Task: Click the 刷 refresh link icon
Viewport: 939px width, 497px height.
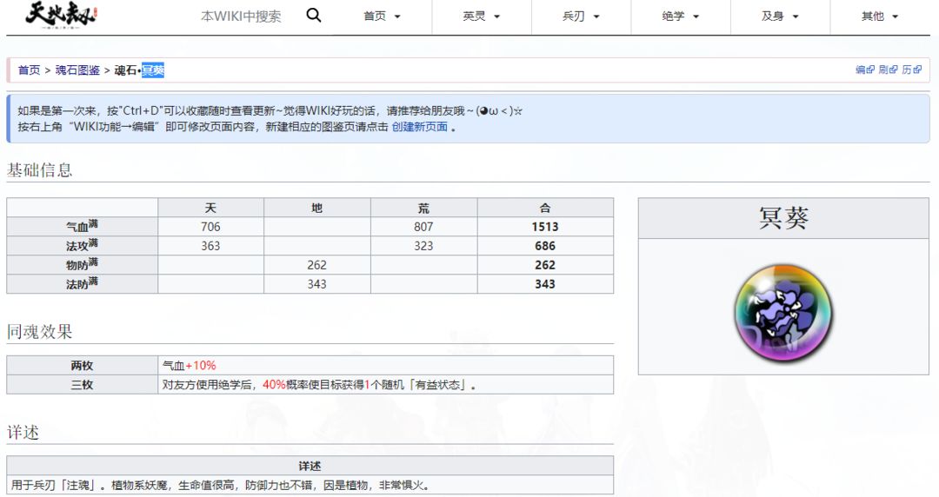Action: (888, 70)
